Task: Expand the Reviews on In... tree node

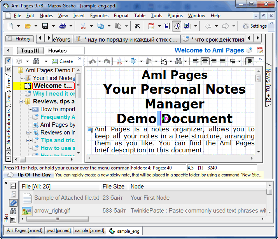Action: (28, 133)
